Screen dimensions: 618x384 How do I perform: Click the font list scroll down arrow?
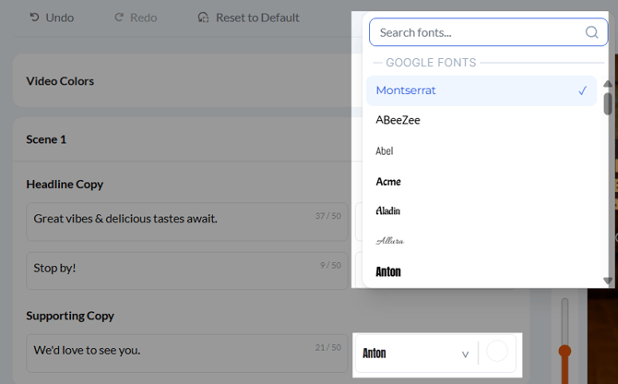click(x=608, y=280)
